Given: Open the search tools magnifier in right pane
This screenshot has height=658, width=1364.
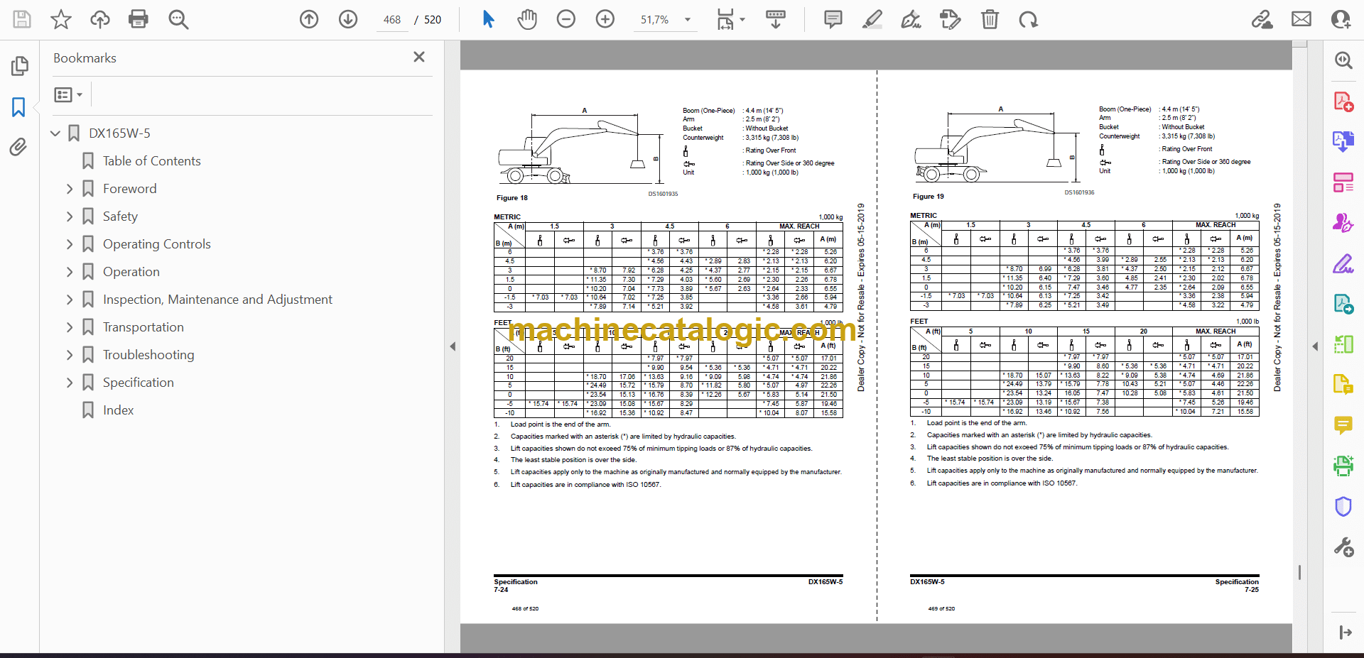Looking at the screenshot, I should [1343, 60].
